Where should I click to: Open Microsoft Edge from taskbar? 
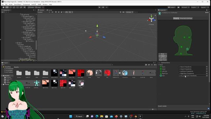point(97,116)
